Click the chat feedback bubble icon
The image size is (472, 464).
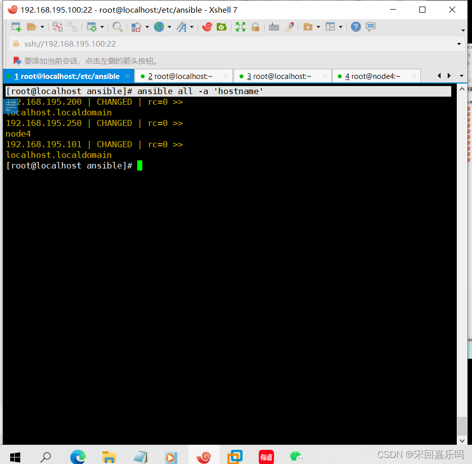pyautogui.click(x=371, y=27)
